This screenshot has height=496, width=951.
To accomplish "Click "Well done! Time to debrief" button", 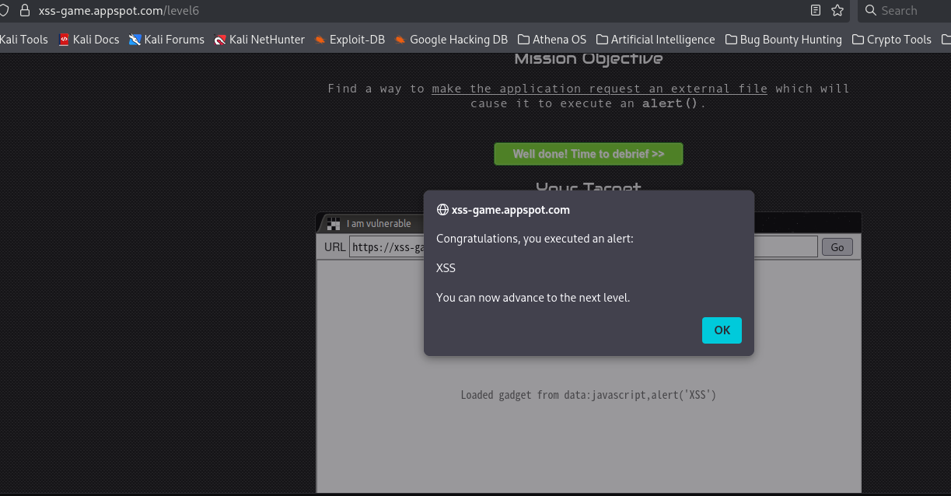I will coord(589,154).
